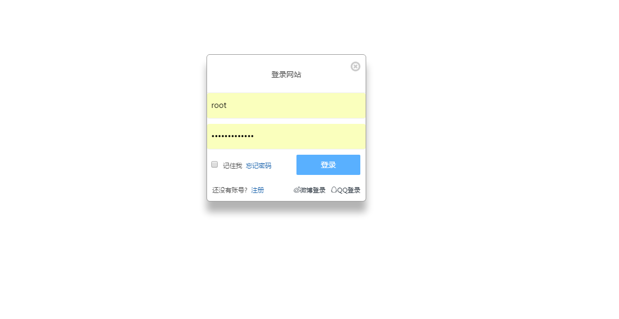The image size is (619, 319).
Task: Click the 登录网站 dialog title
Action: (x=286, y=74)
